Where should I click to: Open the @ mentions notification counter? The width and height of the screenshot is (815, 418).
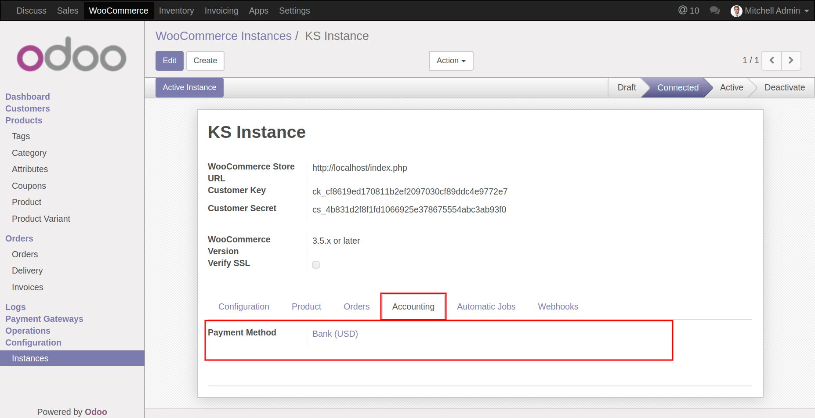[x=688, y=11]
